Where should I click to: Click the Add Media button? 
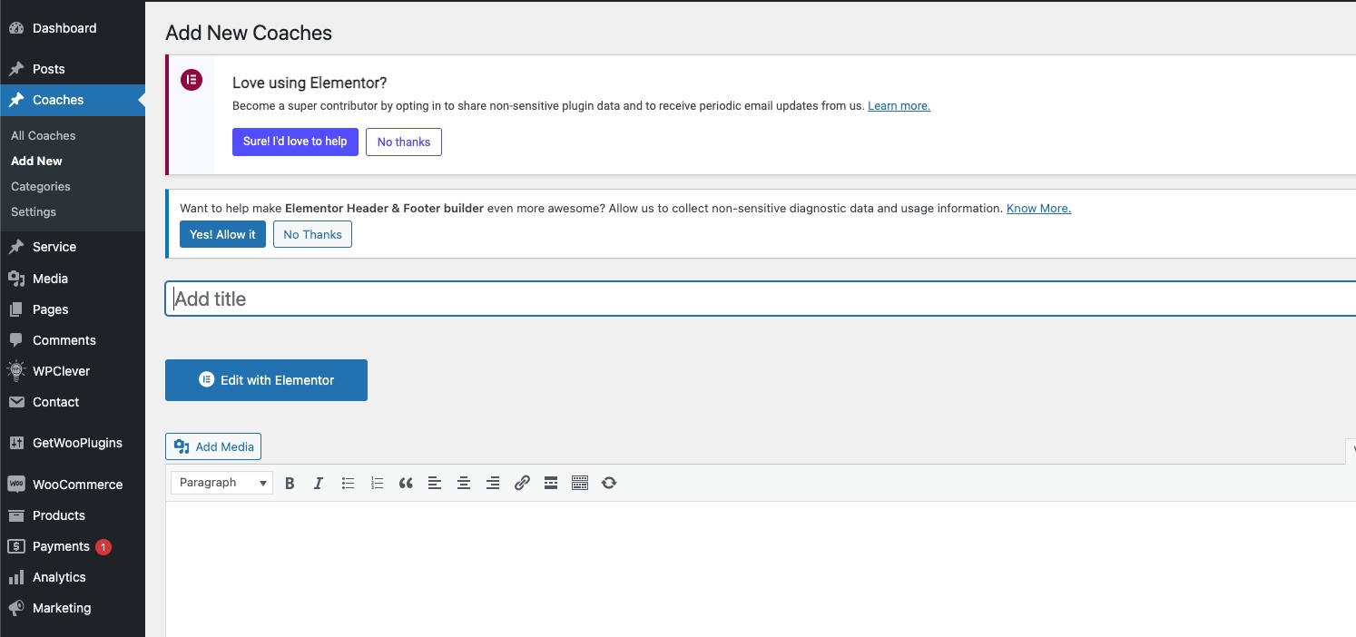click(x=213, y=446)
